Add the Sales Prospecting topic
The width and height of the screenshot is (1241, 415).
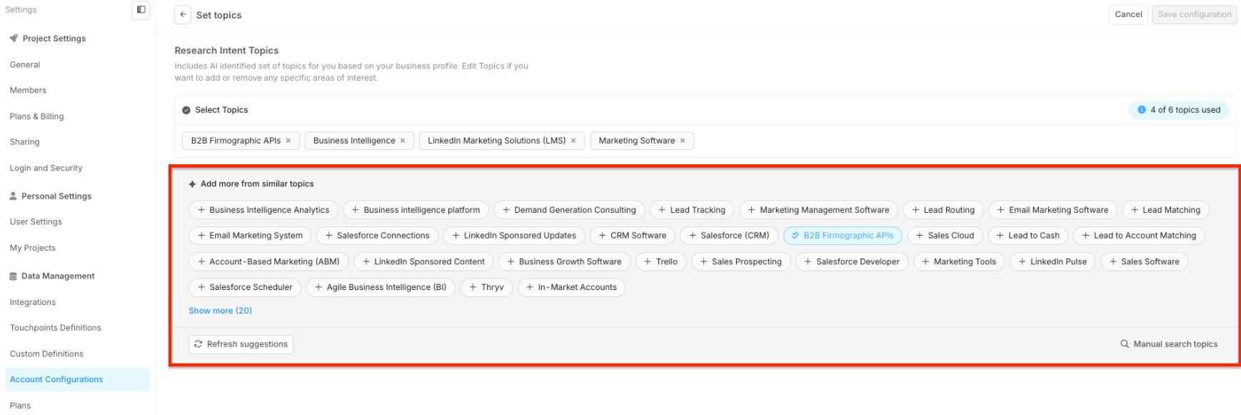pos(741,261)
